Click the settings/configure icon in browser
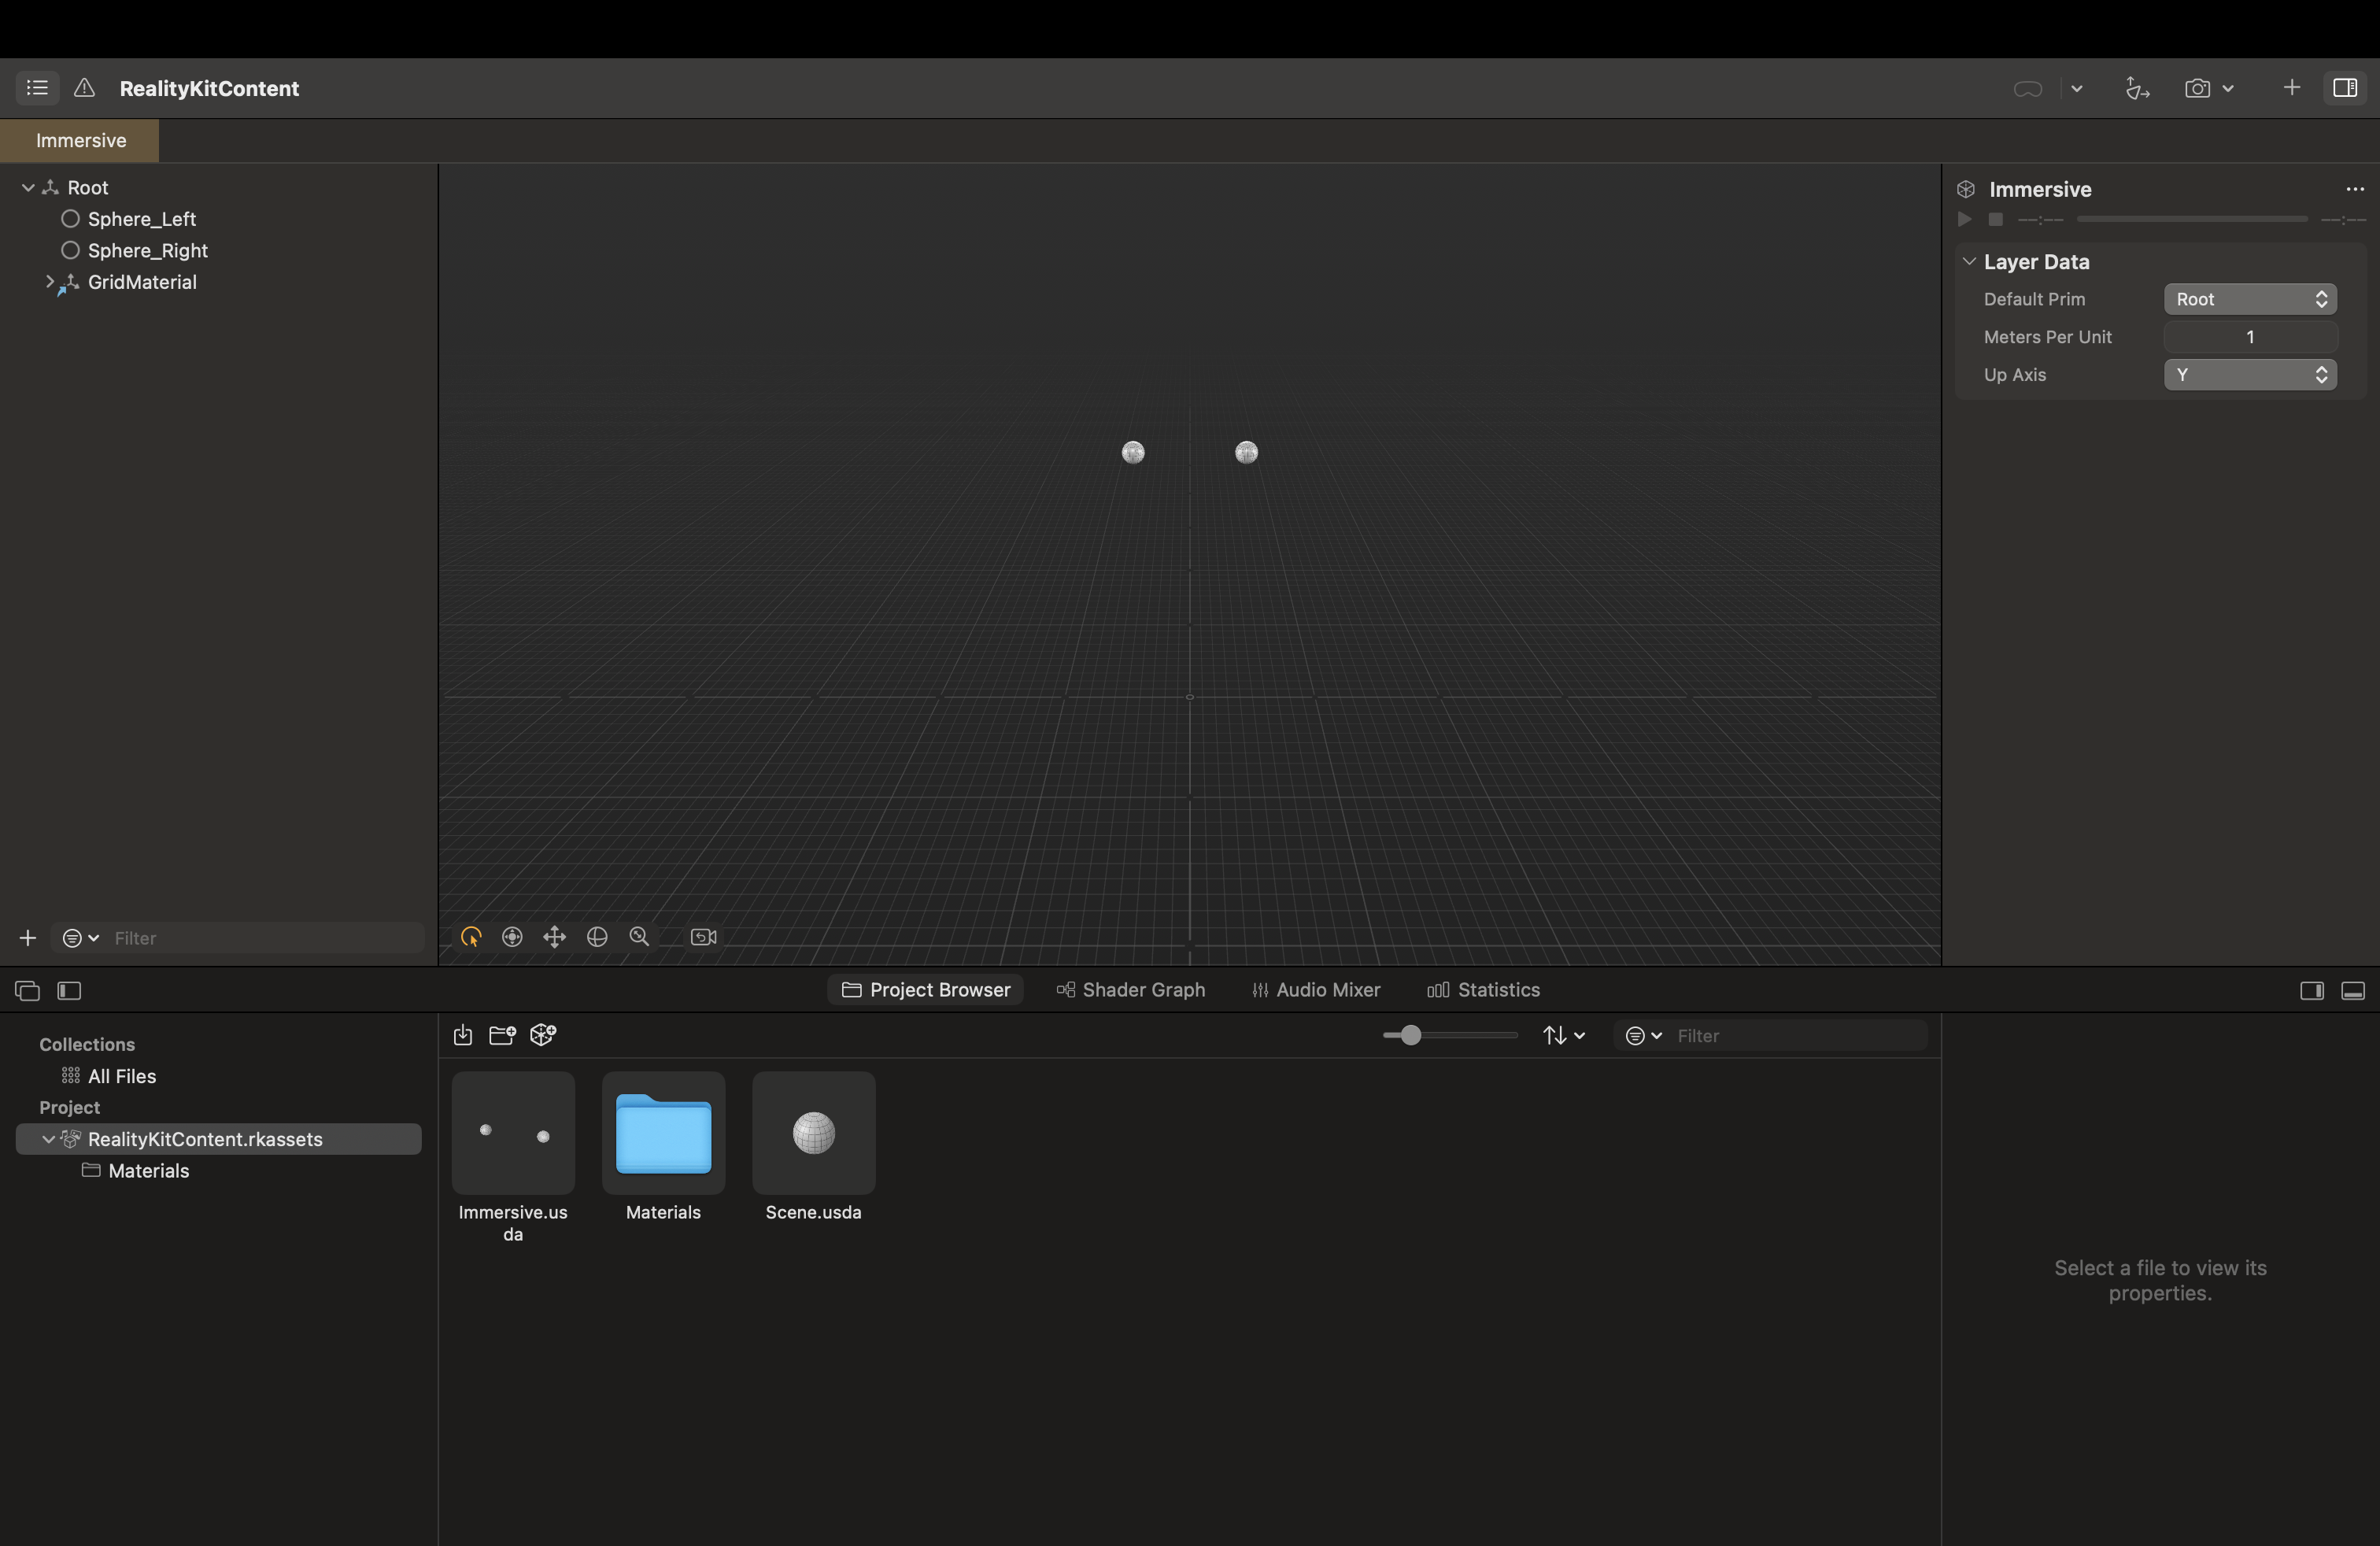 coord(1632,1036)
